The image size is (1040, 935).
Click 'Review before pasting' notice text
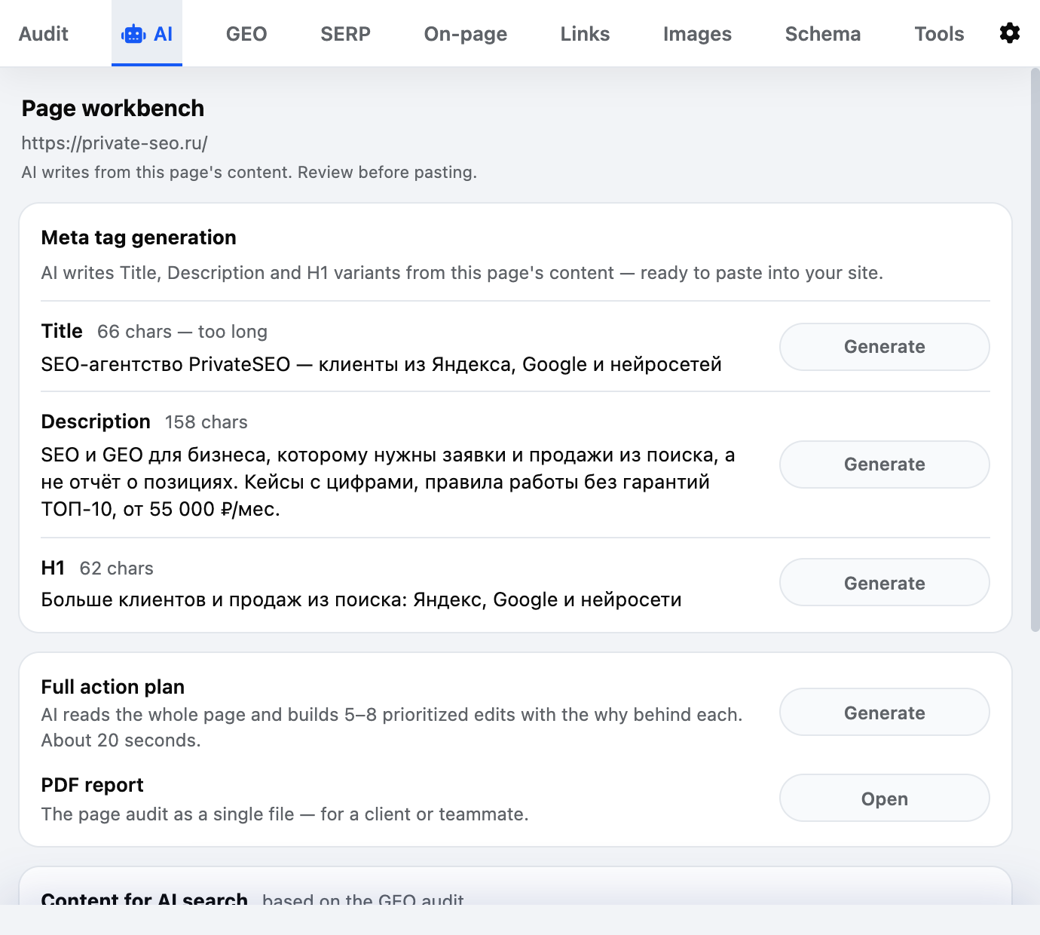point(387,173)
